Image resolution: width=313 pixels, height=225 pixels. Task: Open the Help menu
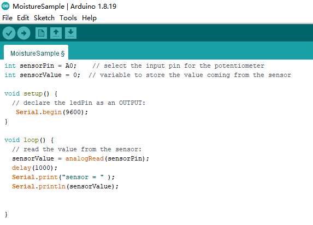[89, 18]
